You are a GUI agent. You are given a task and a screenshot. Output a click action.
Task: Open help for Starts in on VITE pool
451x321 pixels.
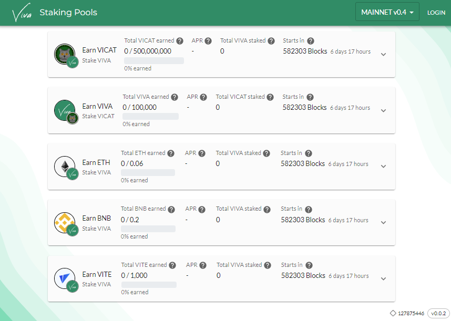pos(309,265)
